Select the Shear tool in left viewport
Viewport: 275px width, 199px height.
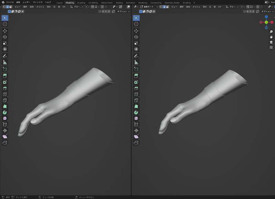[5, 137]
